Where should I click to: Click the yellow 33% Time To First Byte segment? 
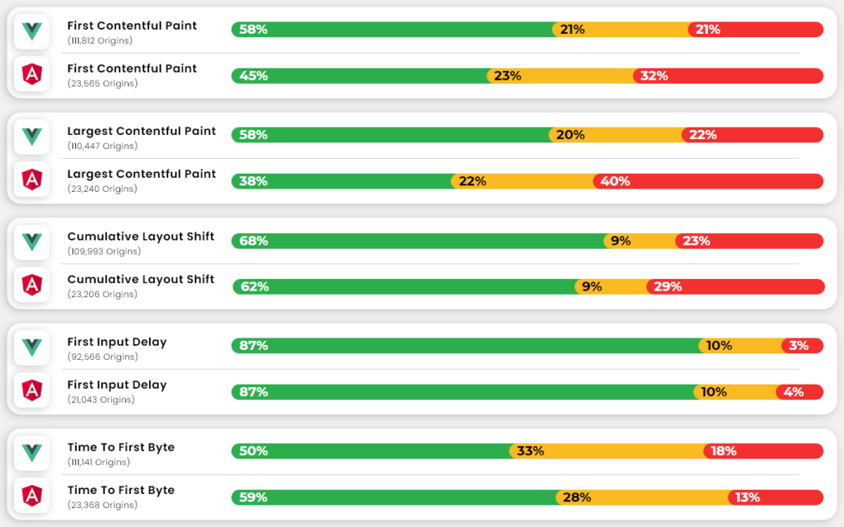[x=607, y=451]
